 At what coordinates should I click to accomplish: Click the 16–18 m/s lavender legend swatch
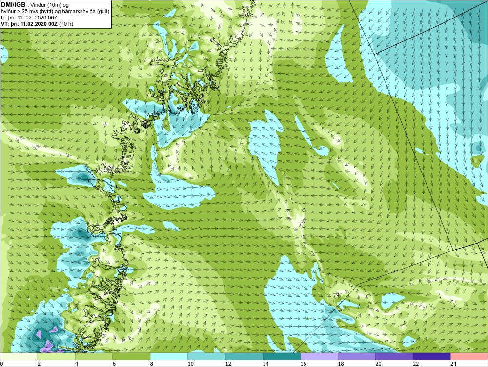pyautogui.click(x=319, y=356)
